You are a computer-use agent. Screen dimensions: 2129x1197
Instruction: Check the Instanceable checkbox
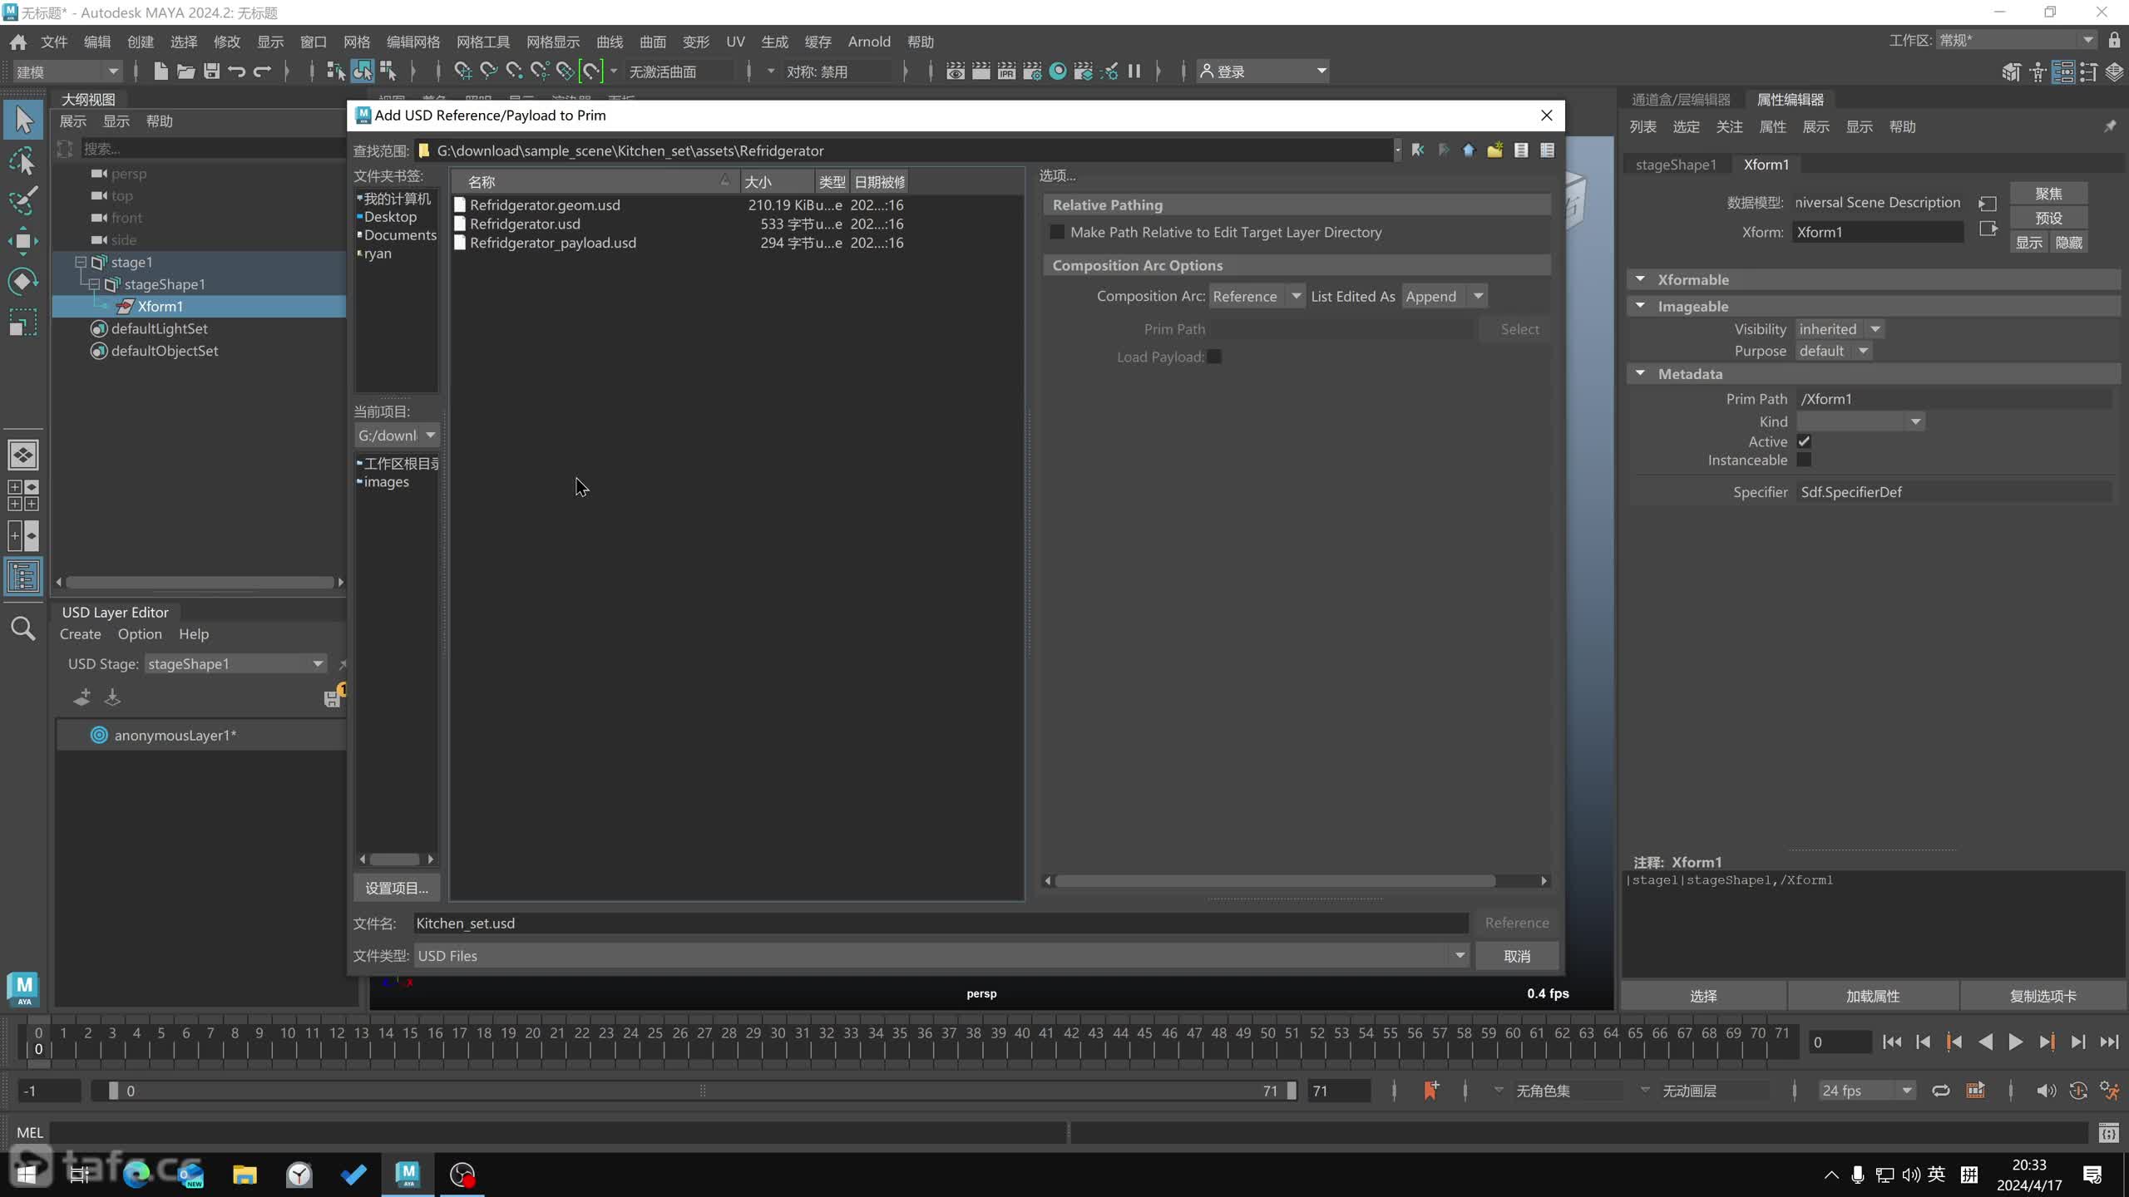[x=1804, y=460]
